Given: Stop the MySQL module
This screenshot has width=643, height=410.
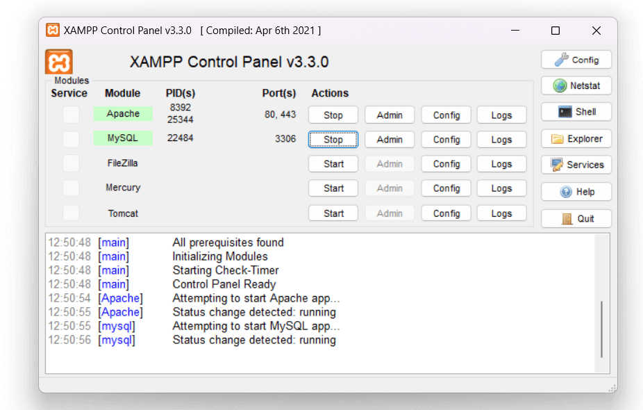Looking at the screenshot, I should [x=333, y=140].
